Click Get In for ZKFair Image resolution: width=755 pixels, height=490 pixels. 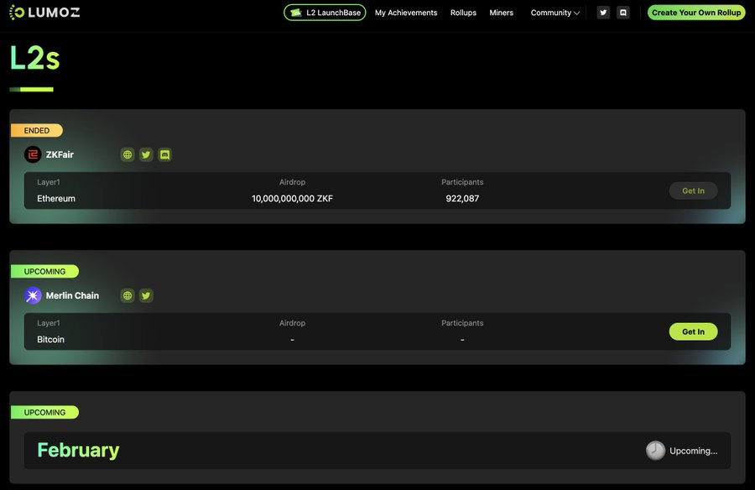[x=693, y=190]
